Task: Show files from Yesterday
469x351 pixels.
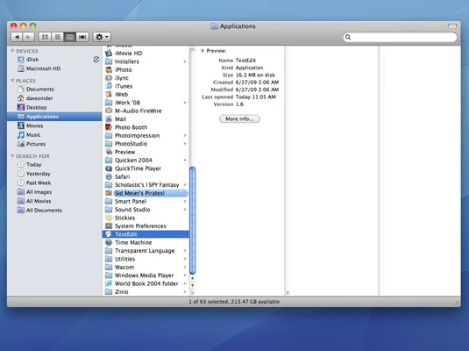Action: pos(54,174)
